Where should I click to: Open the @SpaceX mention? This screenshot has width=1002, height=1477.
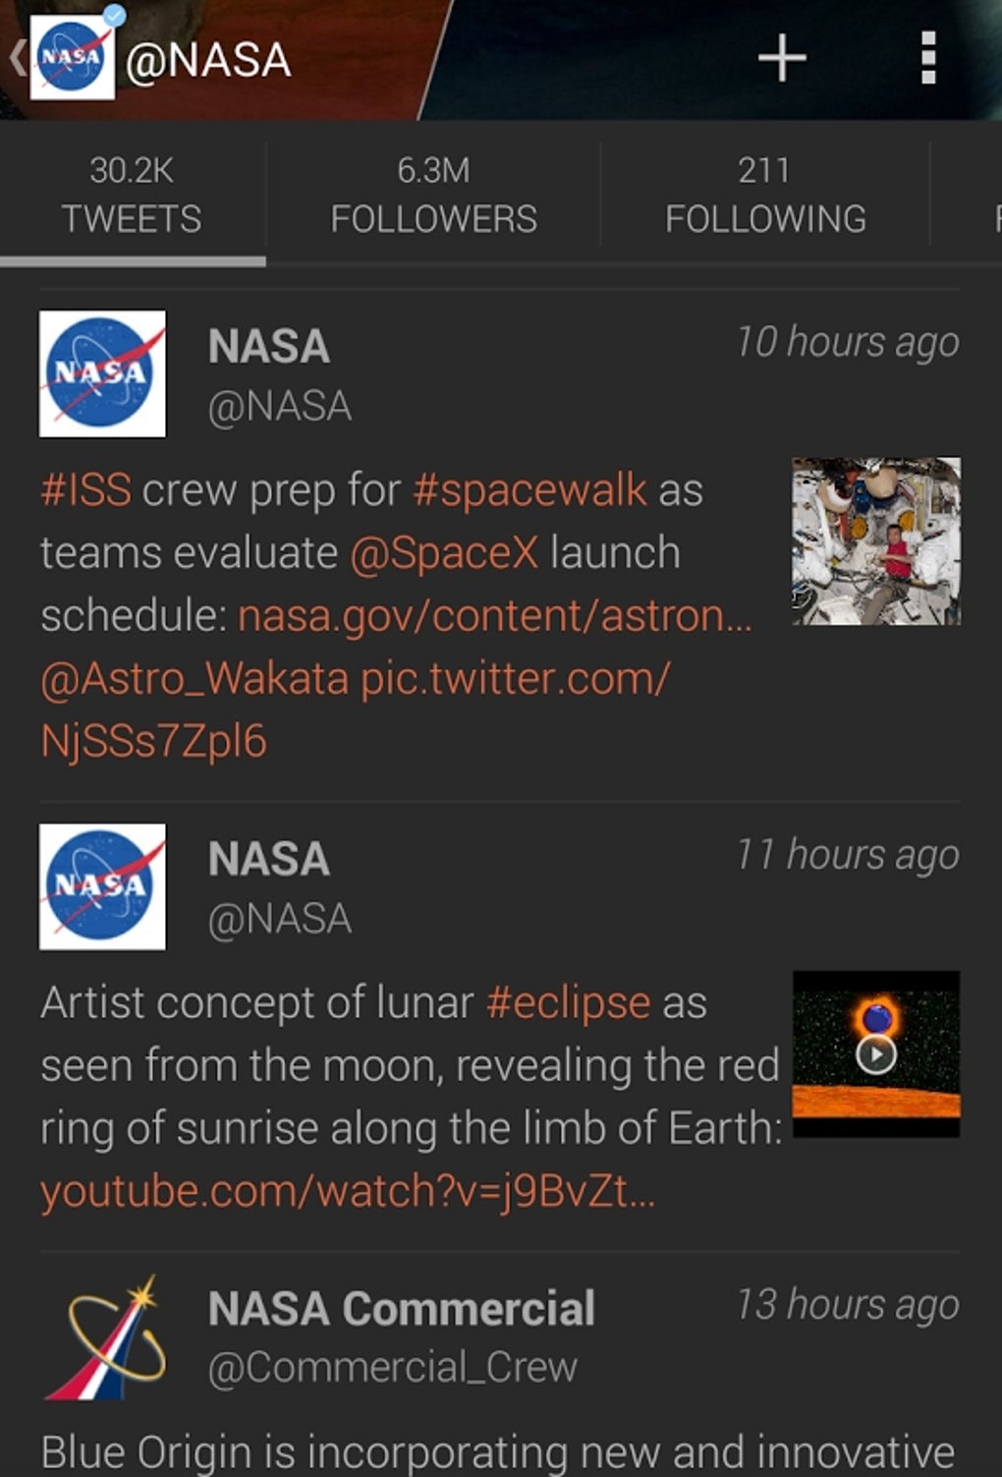(444, 552)
